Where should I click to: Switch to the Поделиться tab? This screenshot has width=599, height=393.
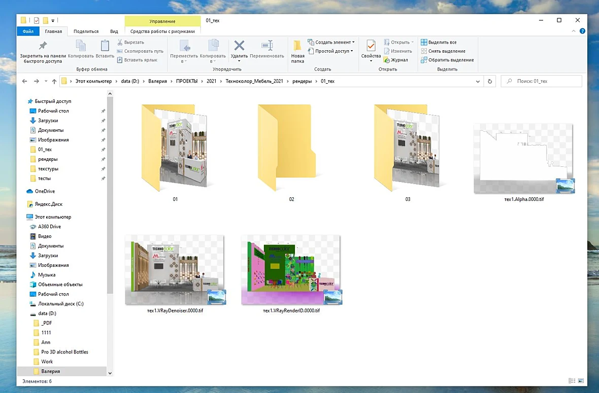86,31
